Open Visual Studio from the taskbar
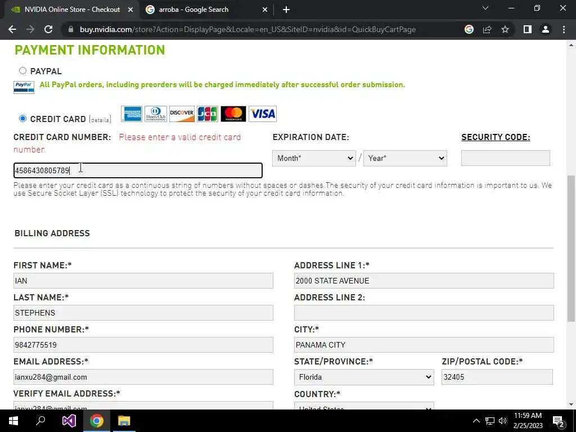This screenshot has width=576, height=432. (69, 421)
